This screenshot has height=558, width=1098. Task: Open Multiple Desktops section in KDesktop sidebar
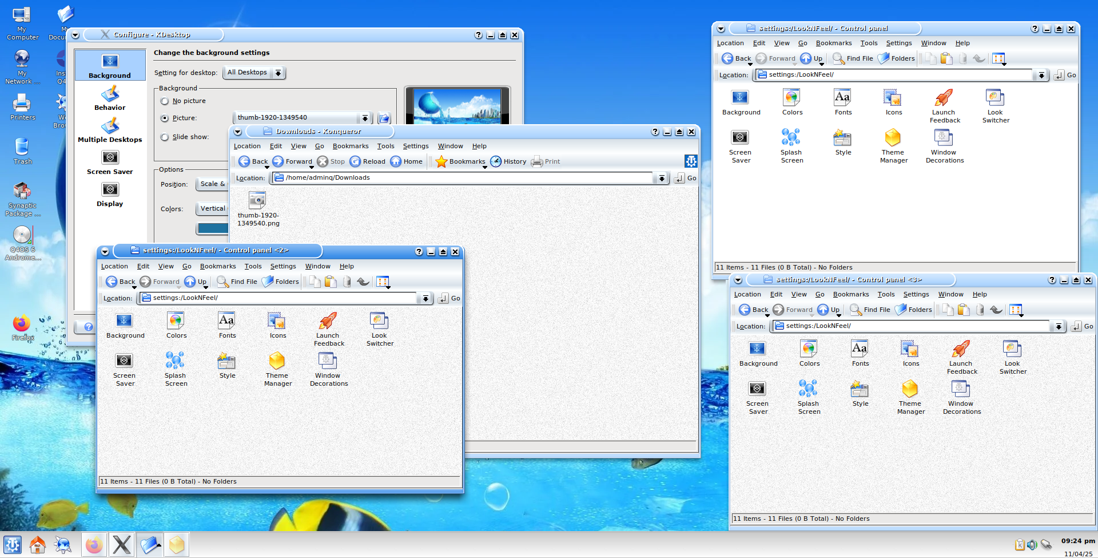[110, 130]
